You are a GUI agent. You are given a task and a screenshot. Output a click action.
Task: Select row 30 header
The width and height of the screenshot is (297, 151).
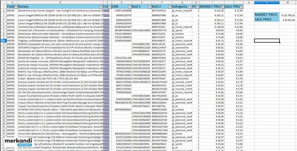3,110
